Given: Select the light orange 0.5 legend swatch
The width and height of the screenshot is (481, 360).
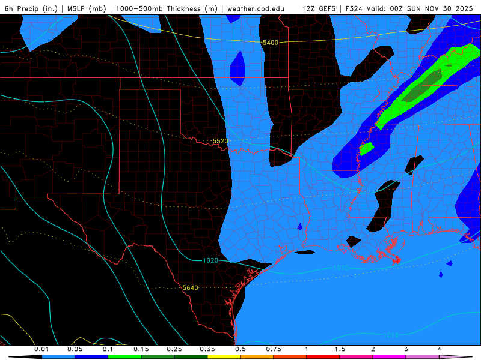Looking at the screenshot, I should tap(257, 357).
